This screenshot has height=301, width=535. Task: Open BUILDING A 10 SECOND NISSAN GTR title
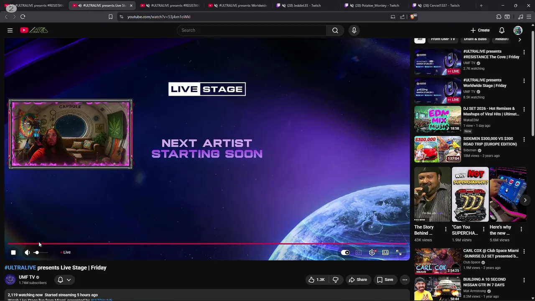[484, 282]
